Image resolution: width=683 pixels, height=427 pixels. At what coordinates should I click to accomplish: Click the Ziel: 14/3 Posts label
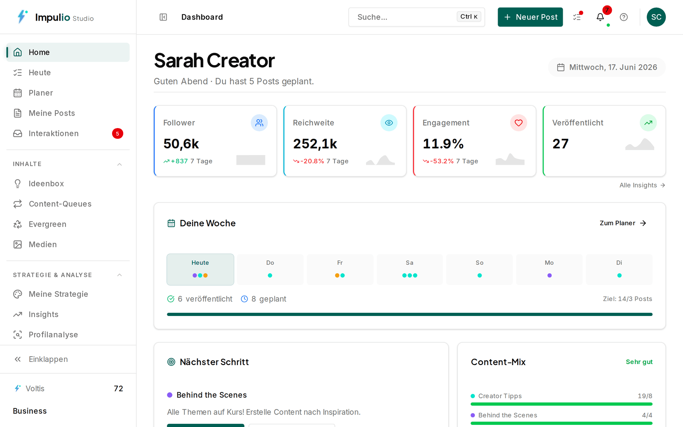click(628, 299)
